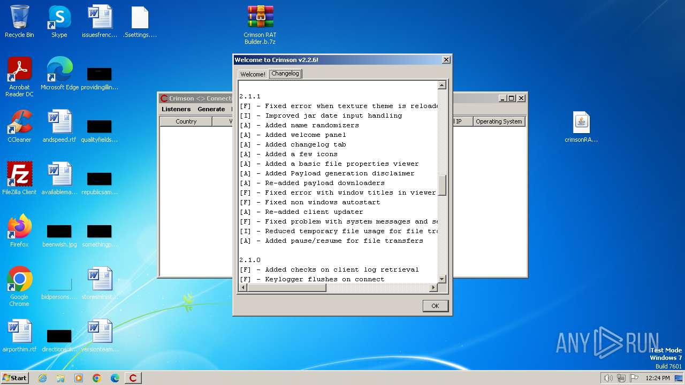Click the changelog scroll-down arrow

click(442, 279)
